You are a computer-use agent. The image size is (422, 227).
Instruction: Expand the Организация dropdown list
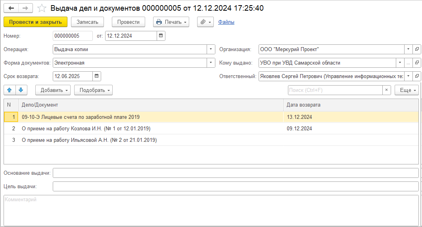coord(408,49)
